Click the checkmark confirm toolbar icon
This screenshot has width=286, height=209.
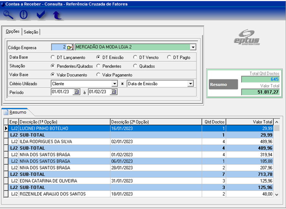click(x=41, y=15)
